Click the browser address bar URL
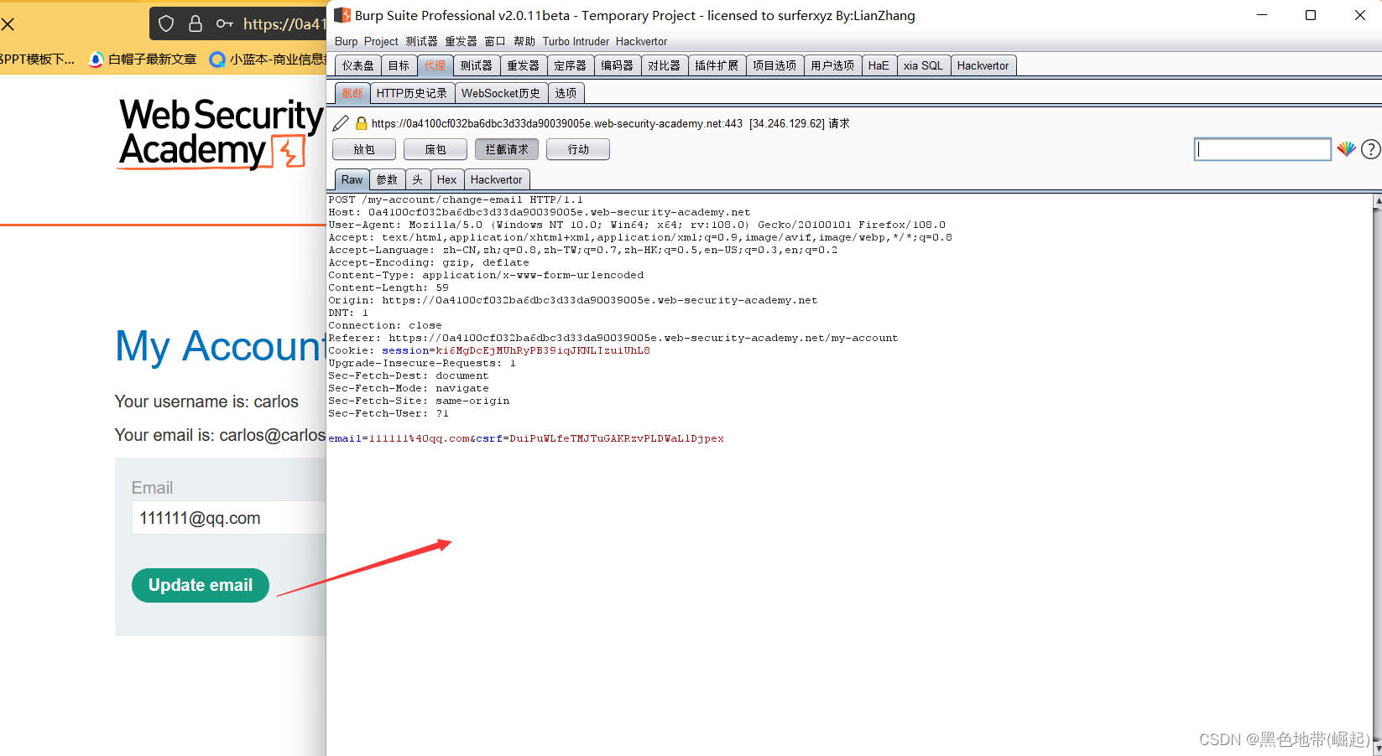 click(x=284, y=24)
